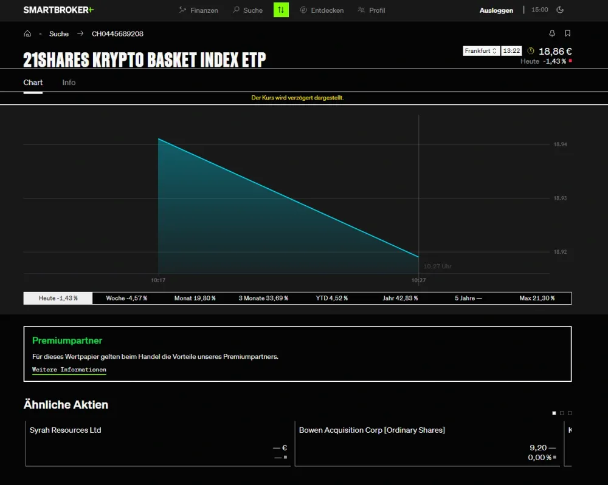608x485 pixels.
Task: Open the Finanzen menu
Action: (199, 10)
